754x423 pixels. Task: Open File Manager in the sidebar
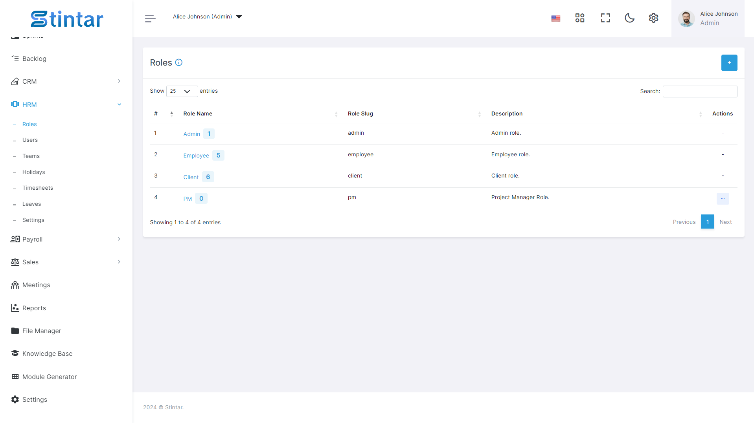(x=42, y=331)
